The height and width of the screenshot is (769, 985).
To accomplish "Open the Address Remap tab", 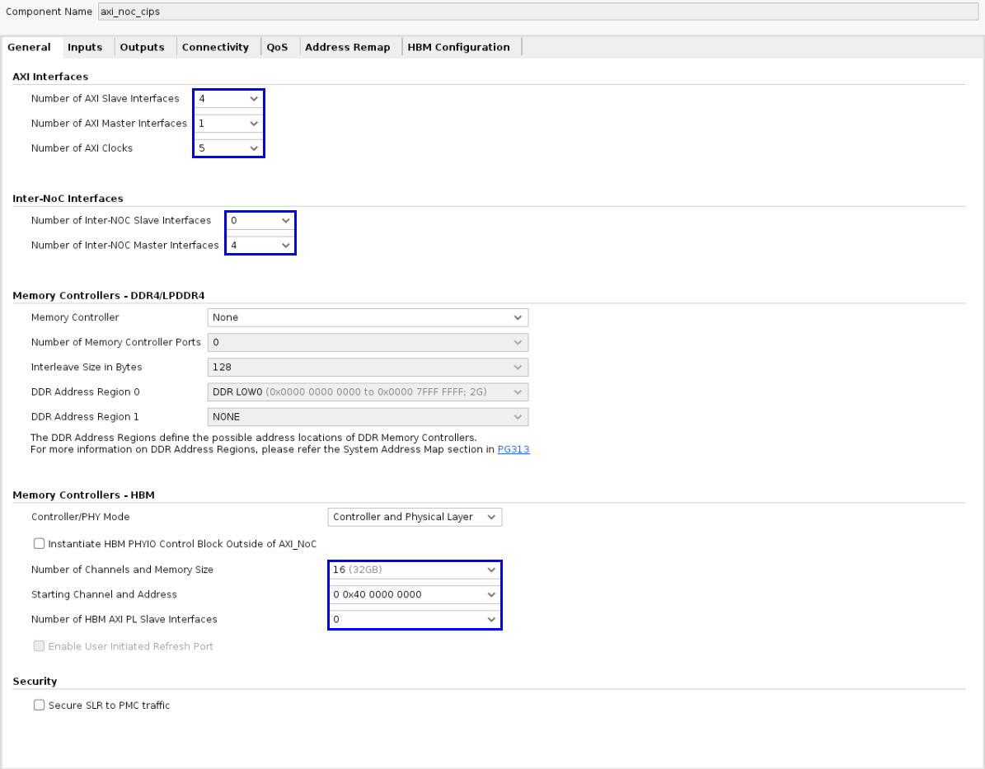I will coord(347,47).
